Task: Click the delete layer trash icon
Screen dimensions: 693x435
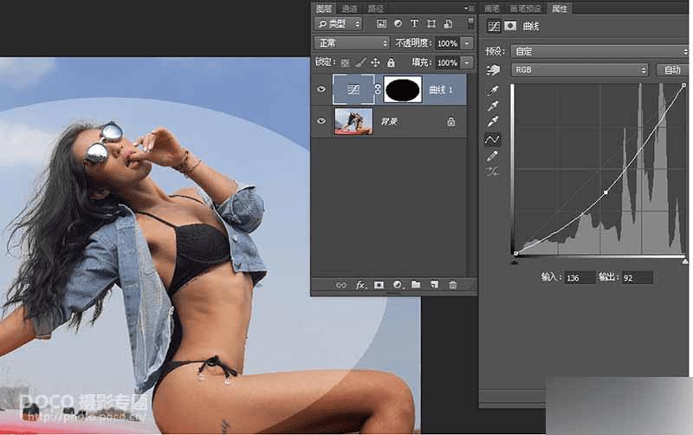Action: coord(452,284)
